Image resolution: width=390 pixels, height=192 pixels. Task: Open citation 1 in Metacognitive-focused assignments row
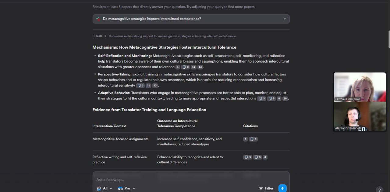(x=245, y=139)
